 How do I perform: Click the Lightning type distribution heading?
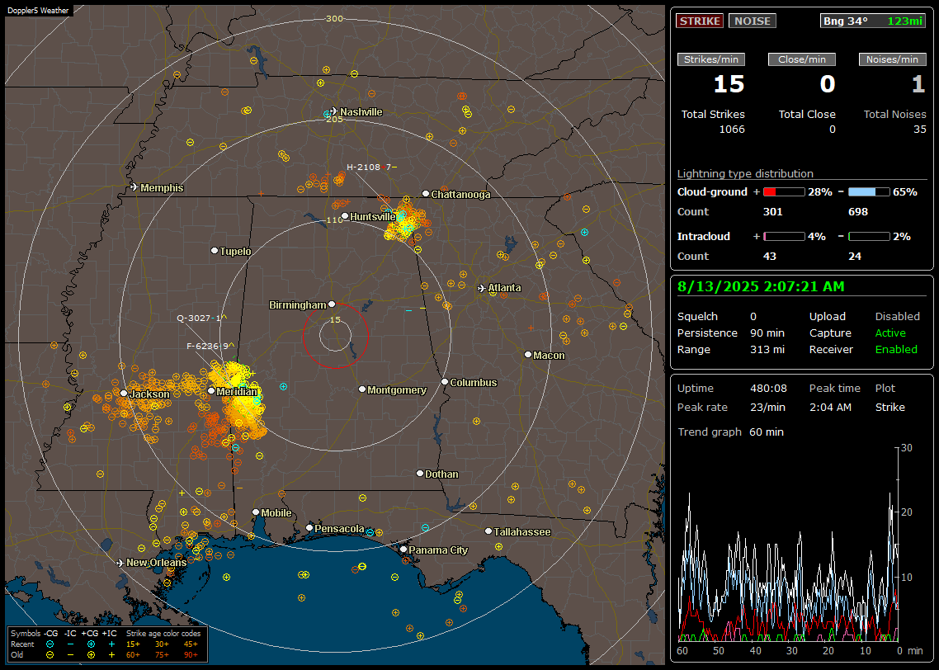coord(745,173)
